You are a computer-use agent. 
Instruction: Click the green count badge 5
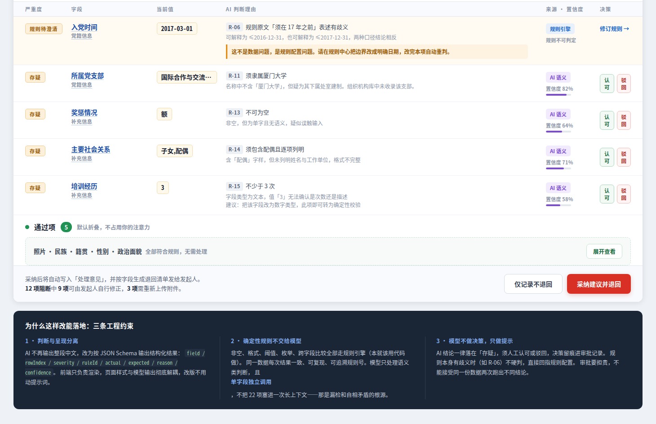coord(66,227)
